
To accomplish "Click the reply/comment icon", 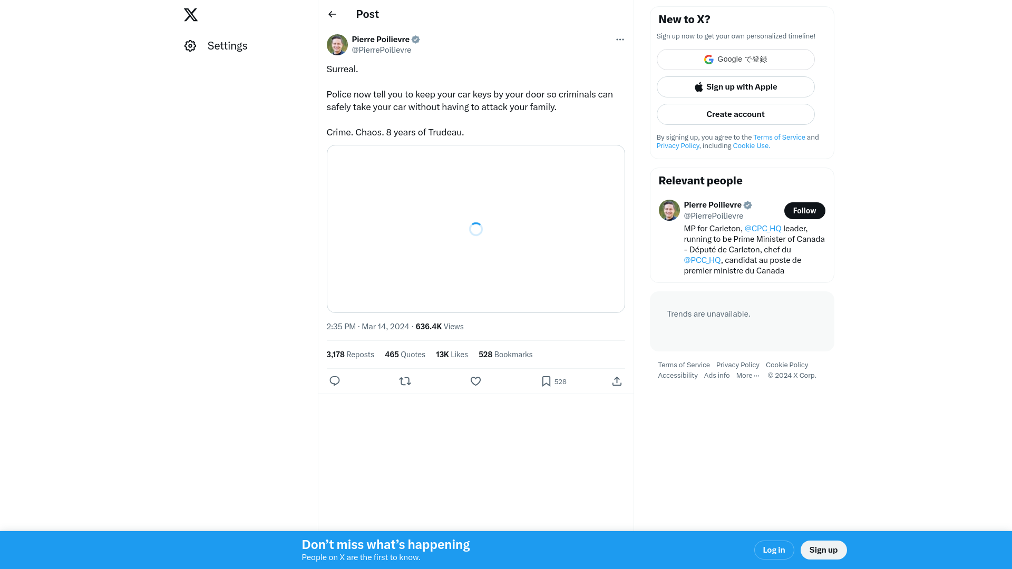I will 334,381.
